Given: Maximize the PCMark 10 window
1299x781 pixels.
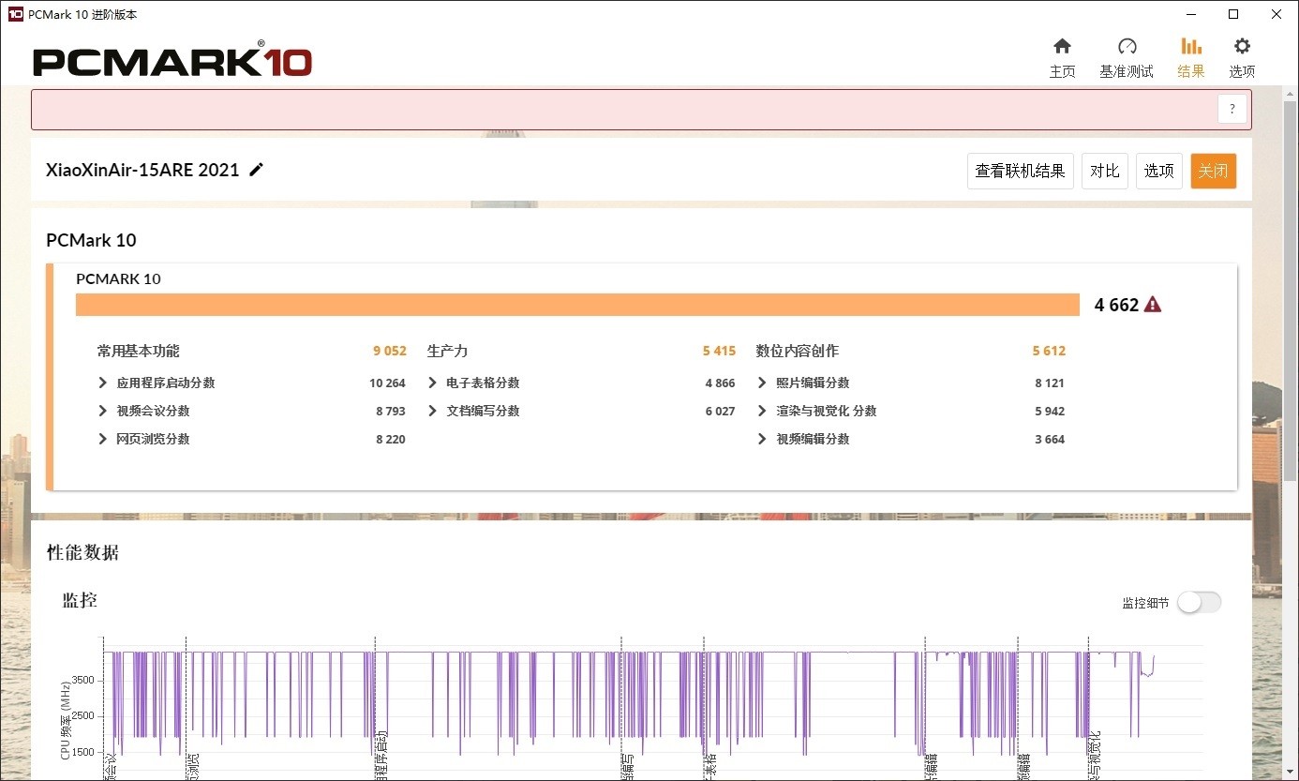Looking at the screenshot, I should [x=1234, y=14].
